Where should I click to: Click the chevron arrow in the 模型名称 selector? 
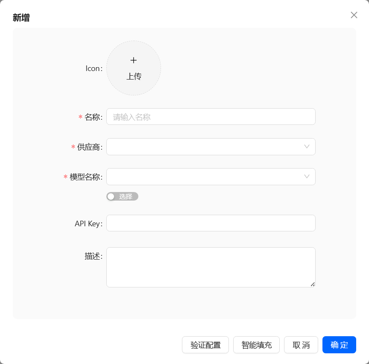point(307,177)
